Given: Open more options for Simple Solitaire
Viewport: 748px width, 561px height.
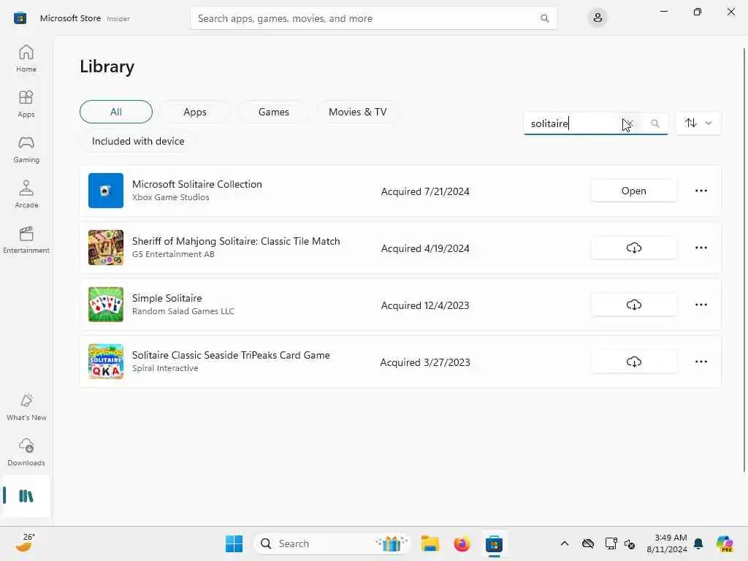Looking at the screenshot, I should [701, 305].
